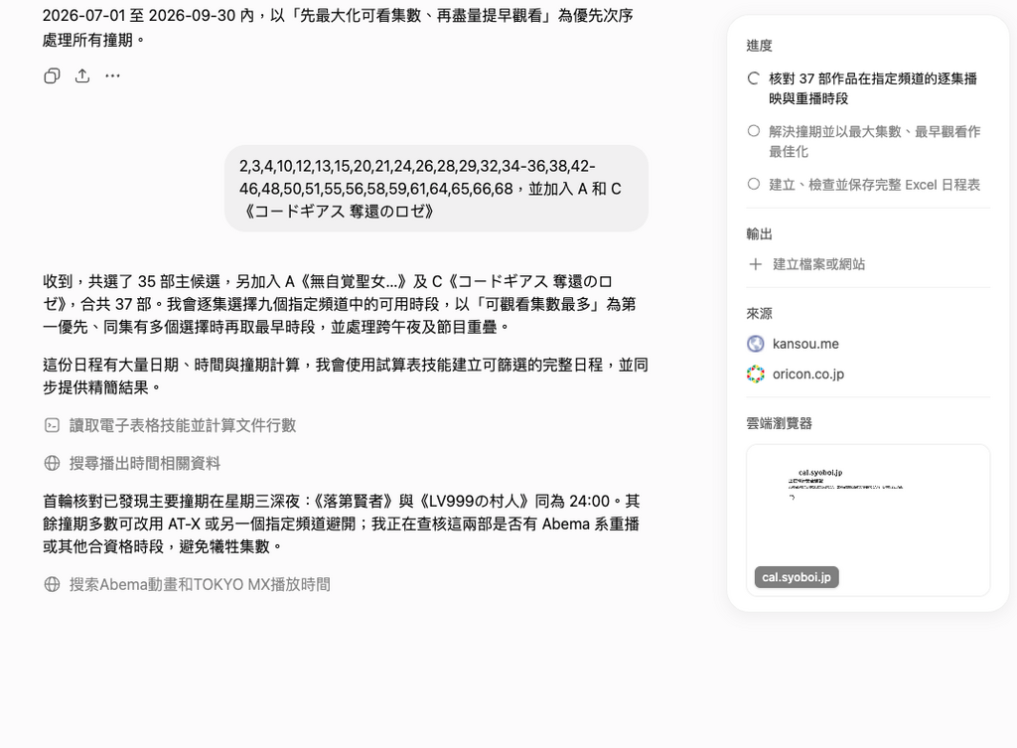The image size is (1017, 748).
Task: Click the kansou.me favicon icon
Action: [x=756, y=344]
